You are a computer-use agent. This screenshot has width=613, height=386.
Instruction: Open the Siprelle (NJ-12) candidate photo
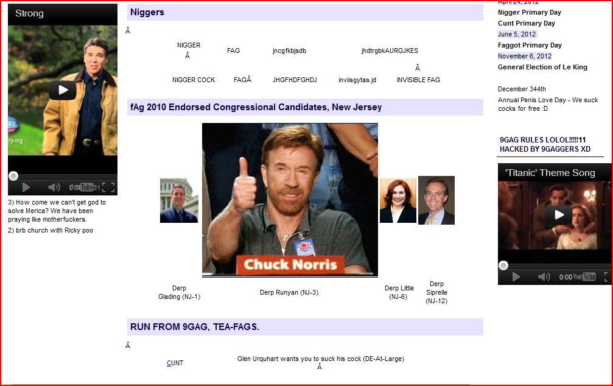[436, 200]
